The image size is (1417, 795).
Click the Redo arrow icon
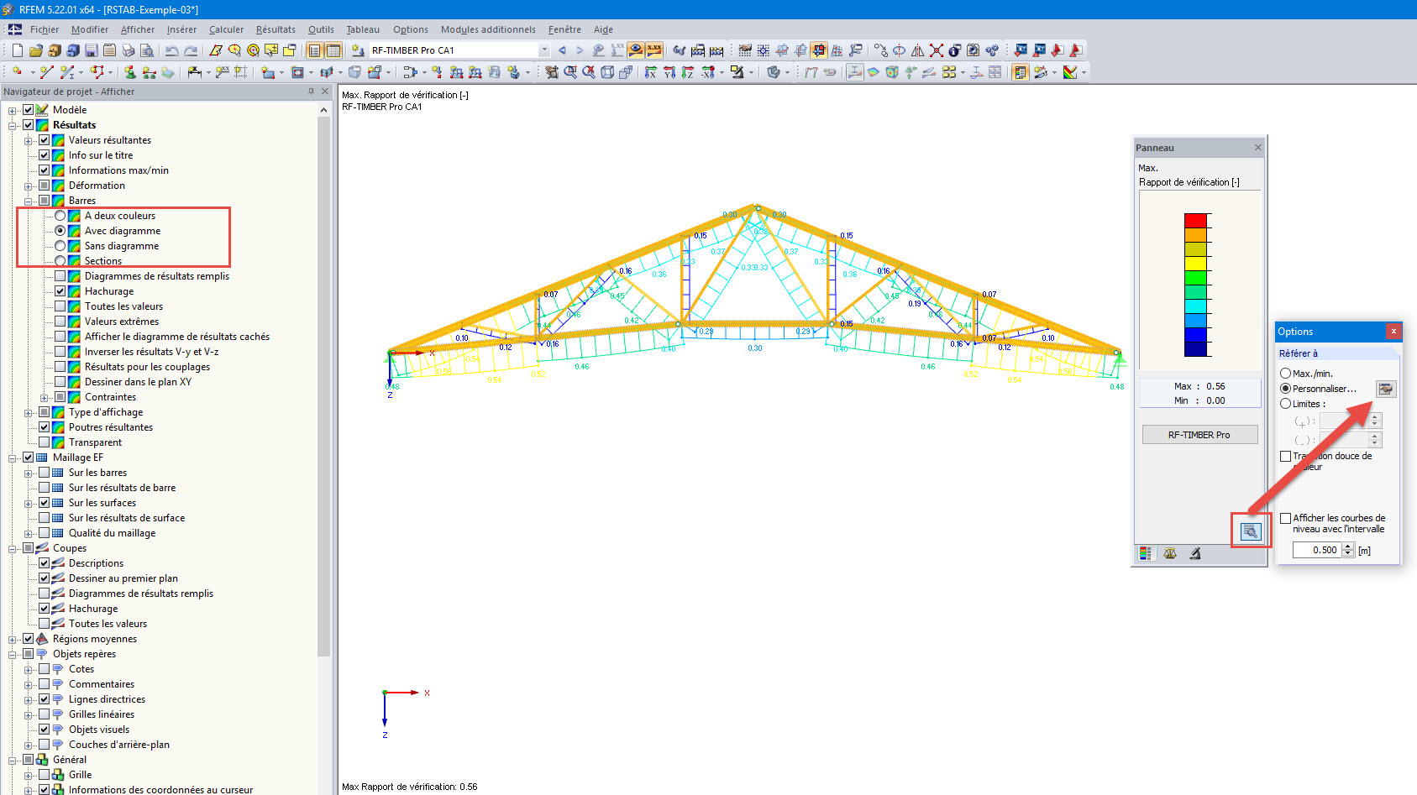click(191, 50)
